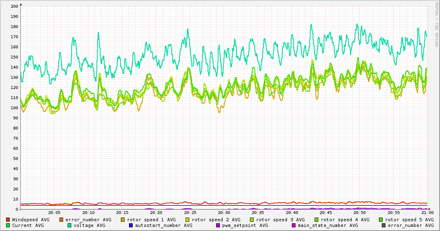Image resolution: width=440 pixels, height=231 pixels.
Task: Click the 160 value on the y-axis
Action: (x=14, y=47)
